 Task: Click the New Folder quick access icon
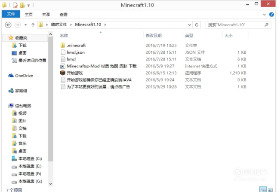click(22, 5)
